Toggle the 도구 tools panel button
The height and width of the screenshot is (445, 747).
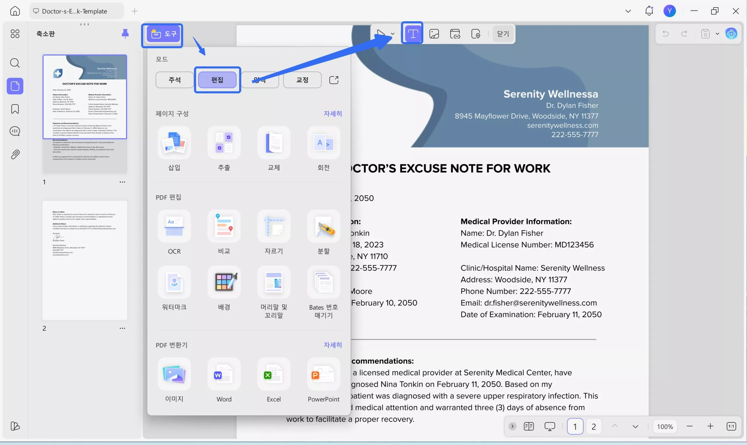163,34
